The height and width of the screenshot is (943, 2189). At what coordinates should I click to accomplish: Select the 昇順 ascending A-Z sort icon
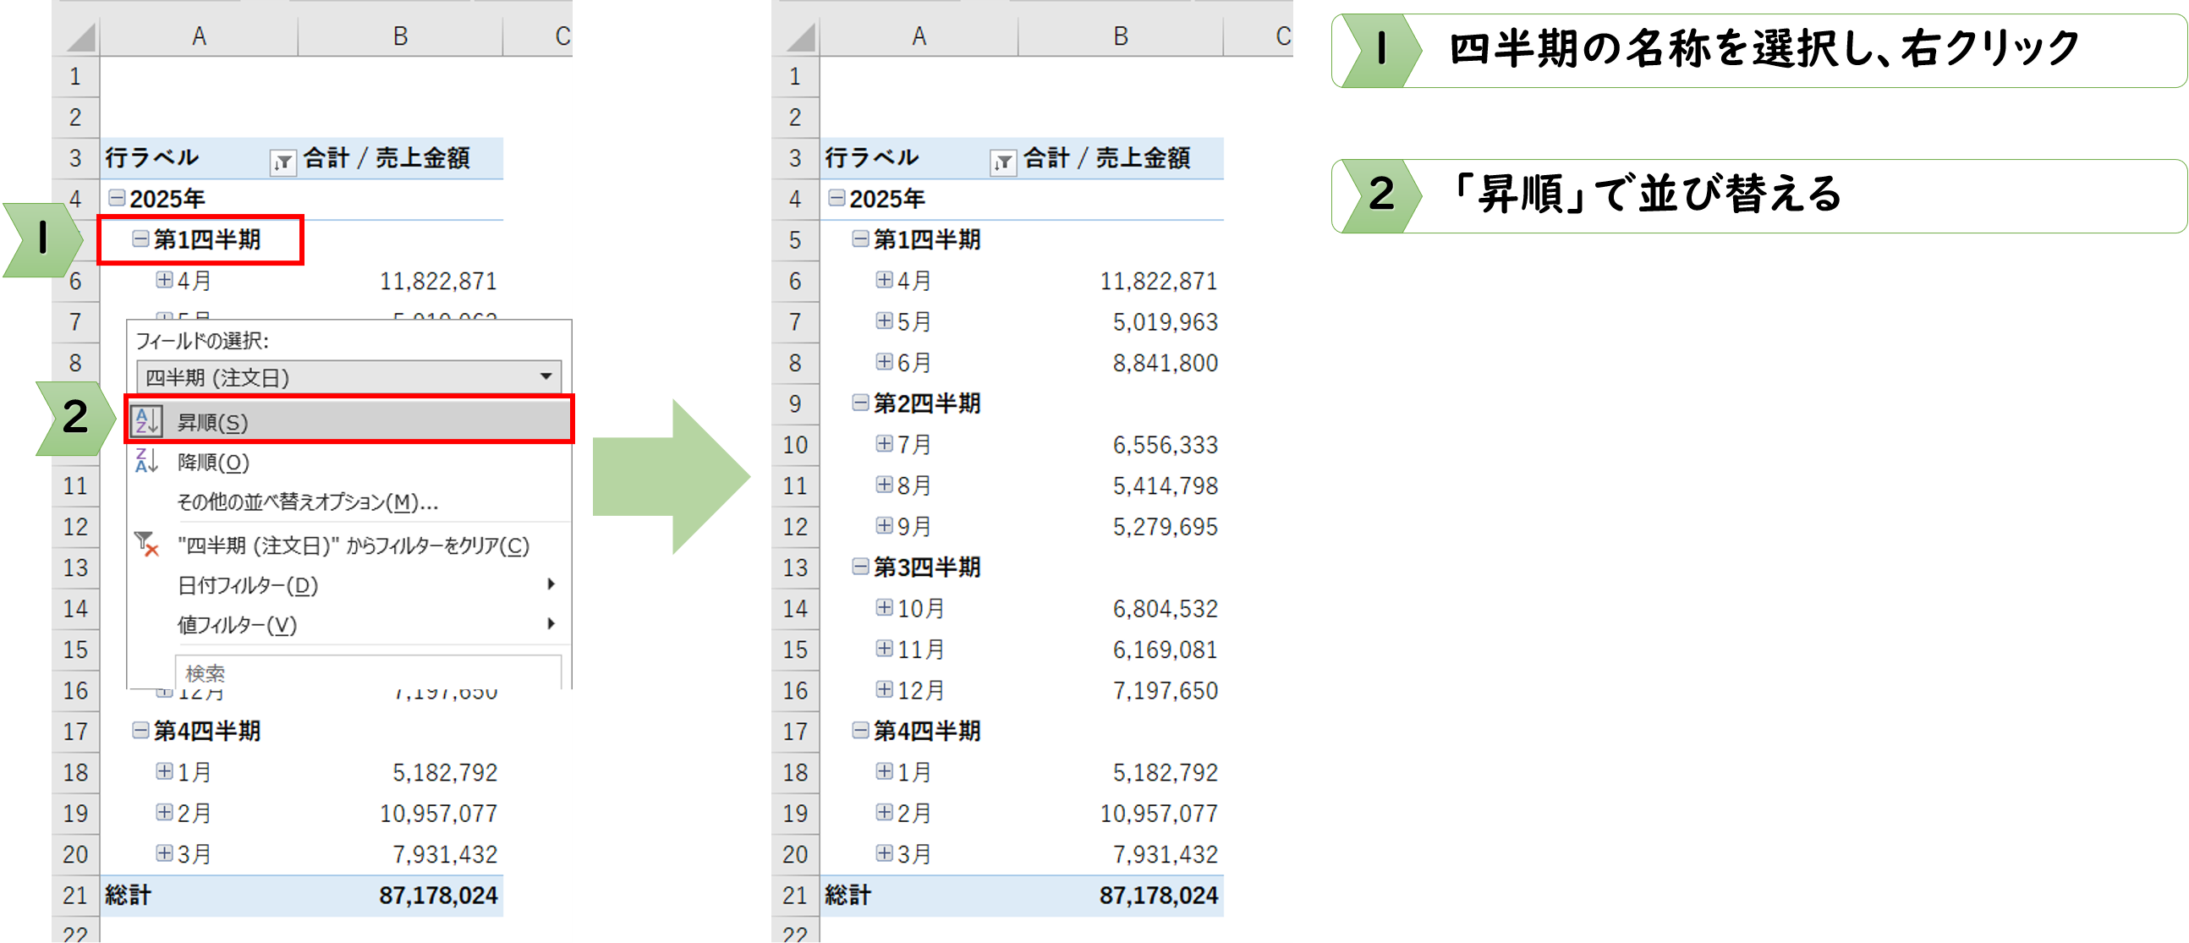[x=146, y=422]
